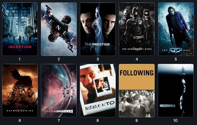
Task: Click rank number 10 under Insomnia
Action: click(176, 121)
